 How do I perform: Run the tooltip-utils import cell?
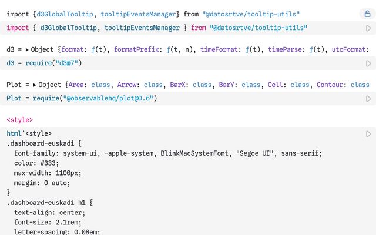coord(368,28)
